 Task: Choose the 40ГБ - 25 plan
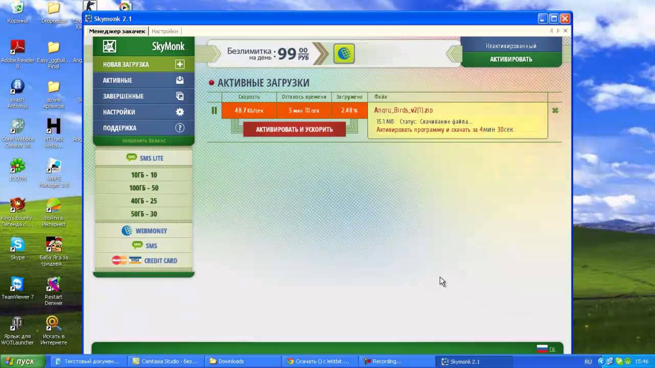[144, 201]
